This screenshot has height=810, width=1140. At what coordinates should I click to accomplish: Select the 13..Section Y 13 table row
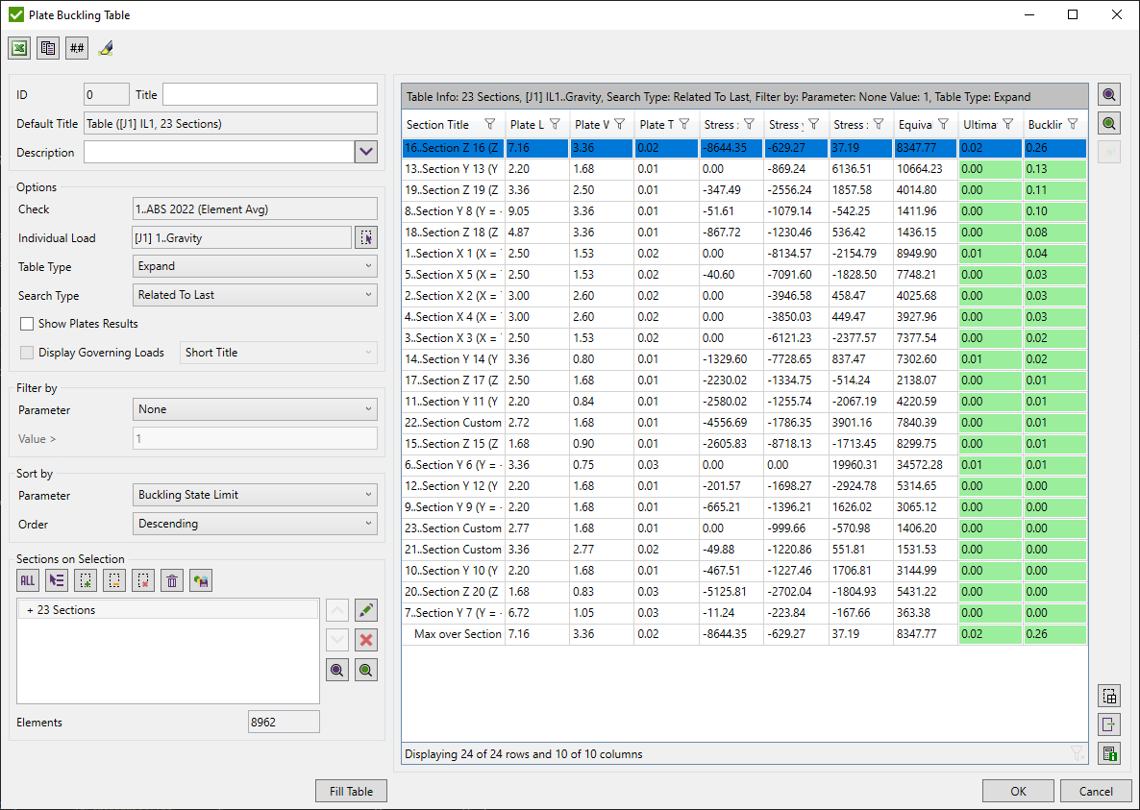[452, 169]
